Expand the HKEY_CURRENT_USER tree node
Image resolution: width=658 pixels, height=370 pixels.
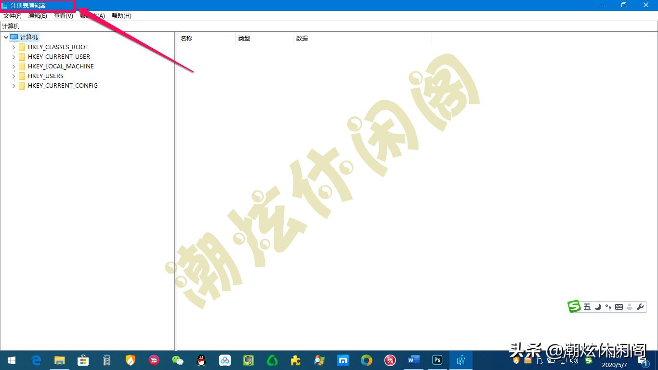pos(13,56)
